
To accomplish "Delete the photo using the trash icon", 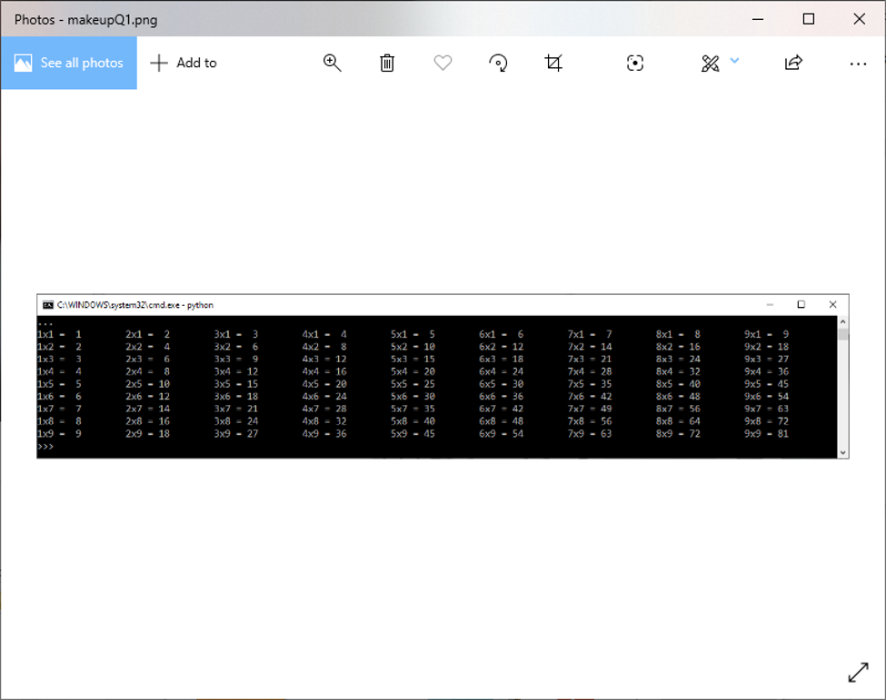I will (x=386, y=63).
